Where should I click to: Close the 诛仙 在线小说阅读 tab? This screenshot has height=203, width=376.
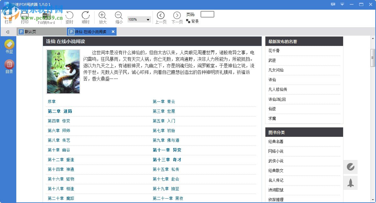(x=113, y=32)
